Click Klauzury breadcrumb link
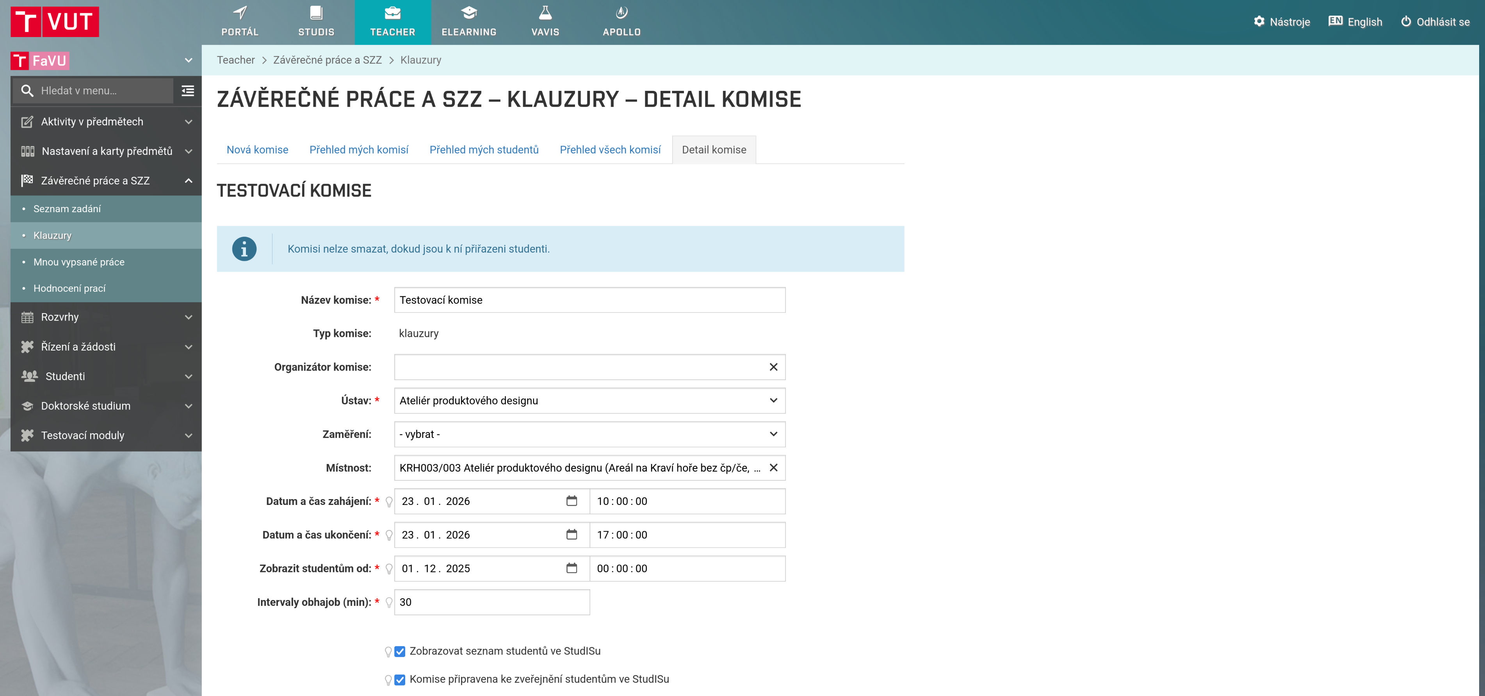The width and height of the screenshot is (1485, 696). 421,60
